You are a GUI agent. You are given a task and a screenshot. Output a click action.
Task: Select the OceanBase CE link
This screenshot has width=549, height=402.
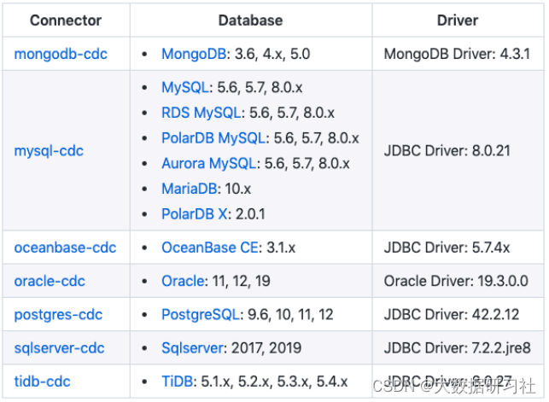(x=210, y=248)
